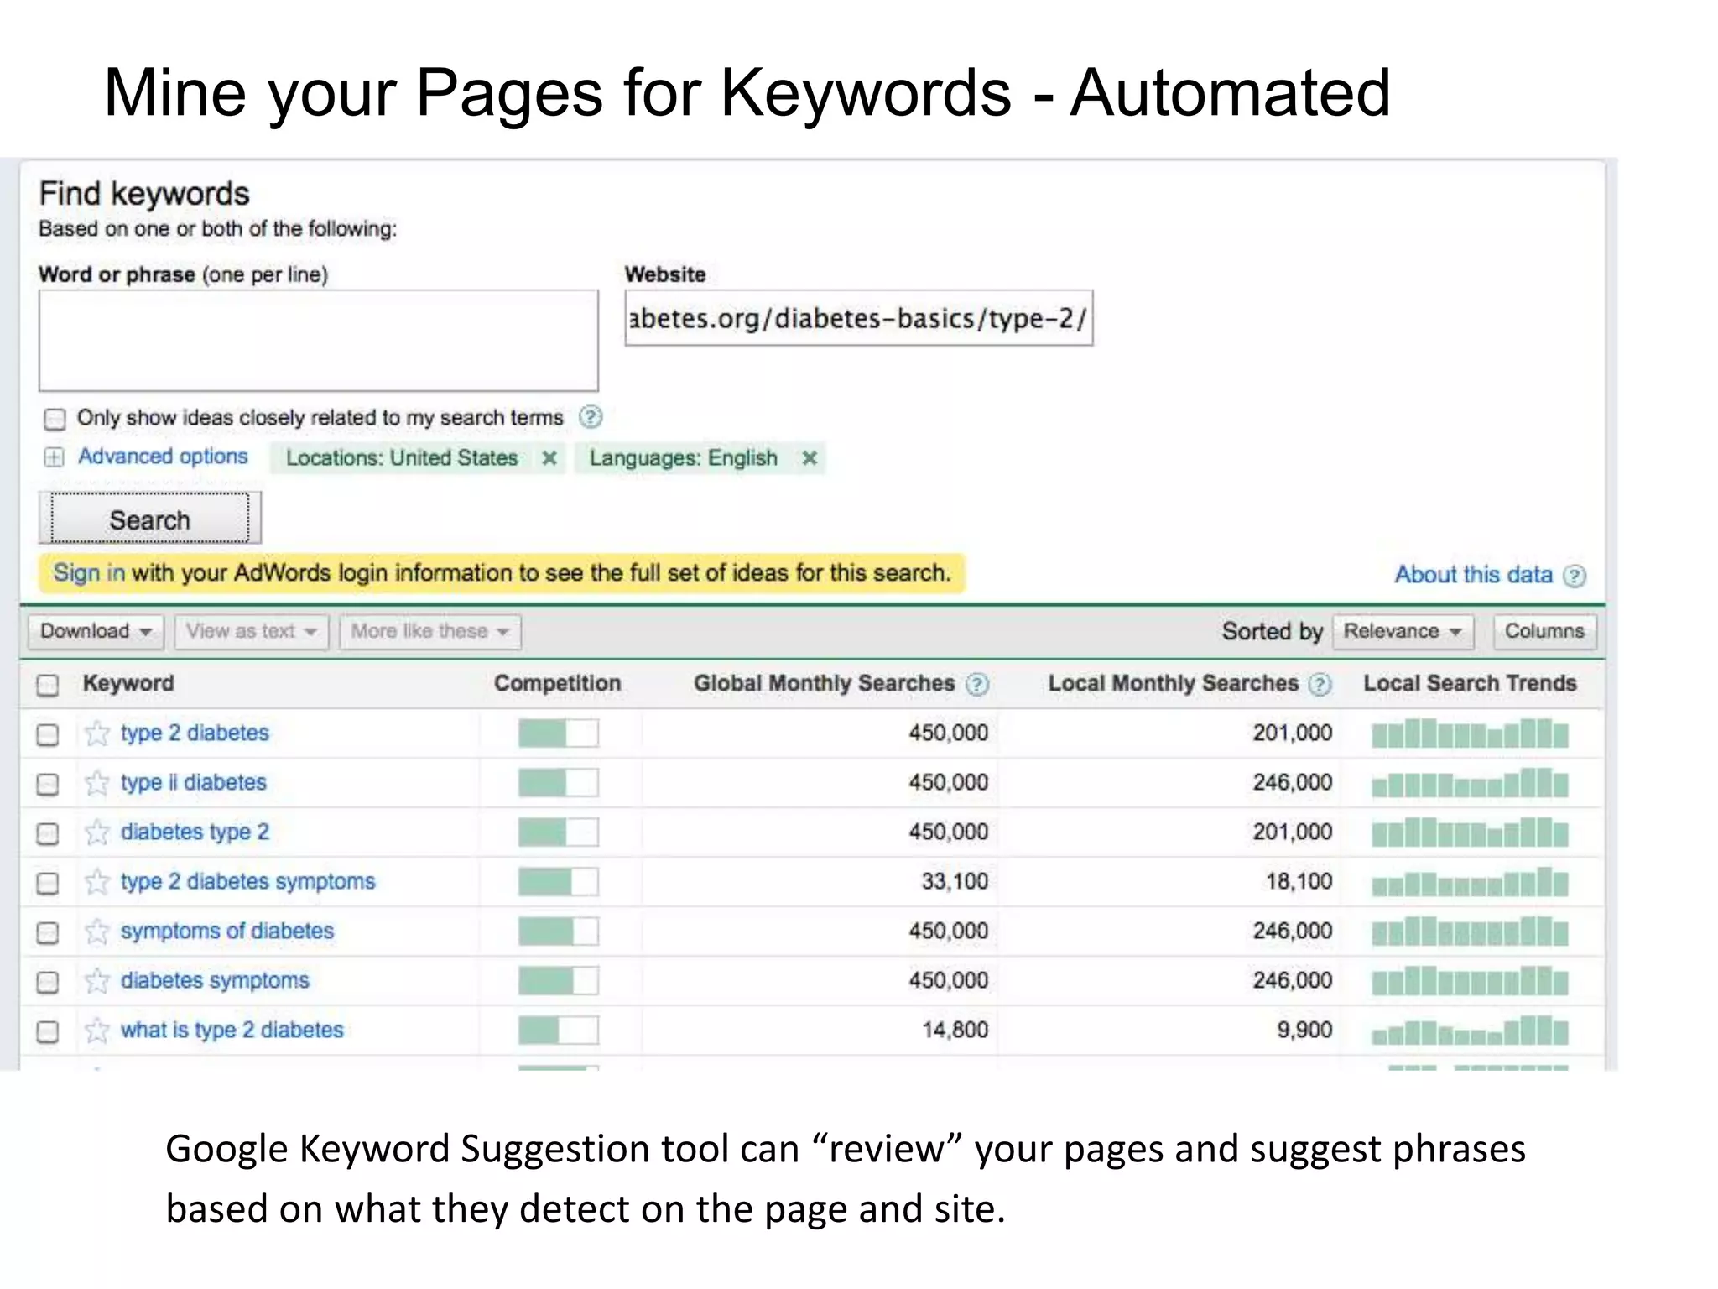Screen dimensions: 1718x1289
Task: Expand Advanced options plus icon
Action: click(x=54, y=457)
